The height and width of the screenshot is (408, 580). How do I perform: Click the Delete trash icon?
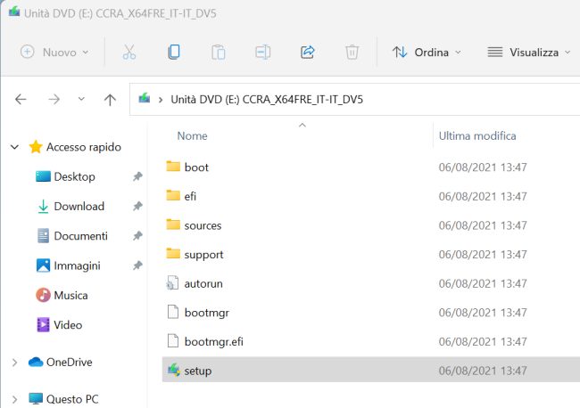(x=352, y=52)
